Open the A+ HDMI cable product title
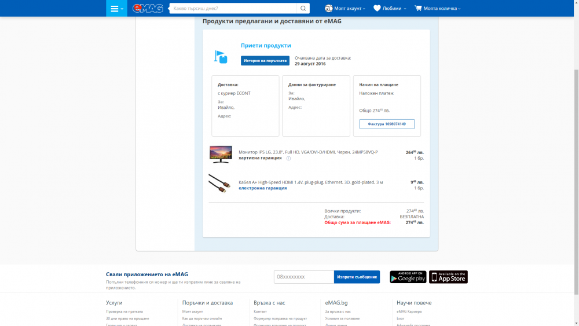The image size is (579, 326). point(310,182)
